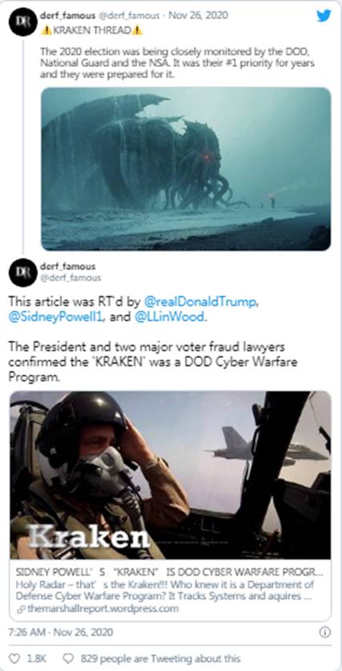View 829 people Tweeting about this

(x=160, y=657)
